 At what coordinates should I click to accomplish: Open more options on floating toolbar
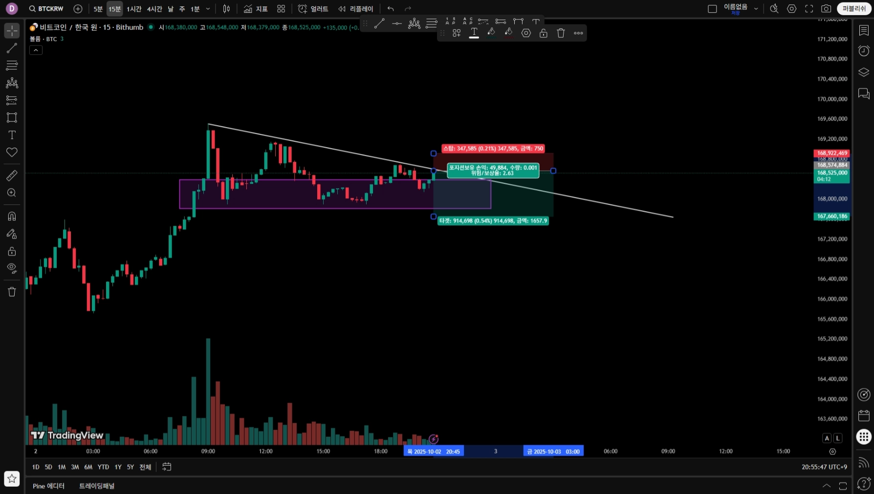578,33
